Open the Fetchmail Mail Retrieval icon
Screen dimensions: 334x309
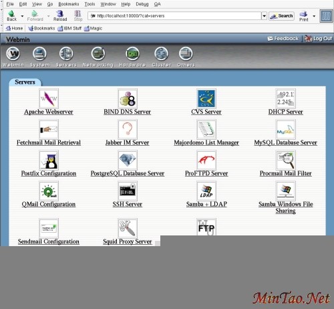[49, 129]
